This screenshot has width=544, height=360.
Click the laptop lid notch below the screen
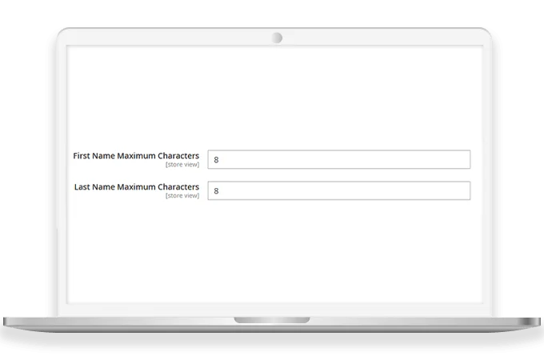coord(272,320)
